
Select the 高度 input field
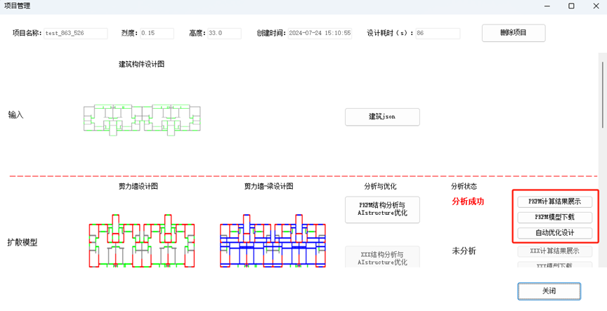pyautogui.click(x=223, y=33)
